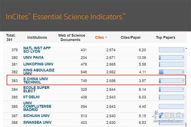Open the UNIV PAVIA institution link

coord(33,57)
